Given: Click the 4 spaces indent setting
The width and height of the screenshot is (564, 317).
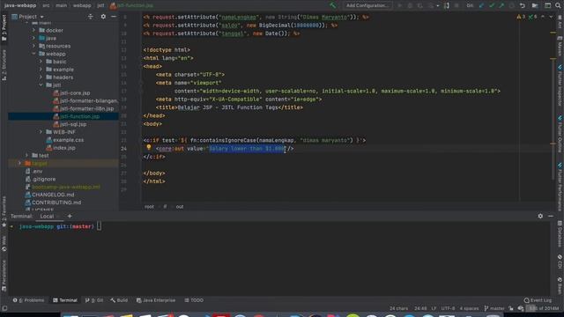Looking at the screenshot, I should tap(469, 308).
